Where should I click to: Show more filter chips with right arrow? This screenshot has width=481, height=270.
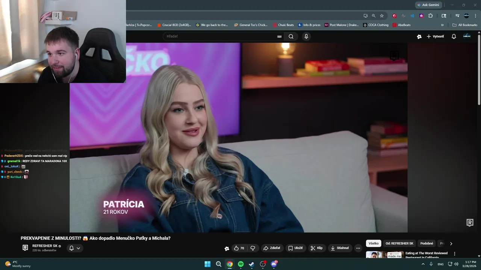coord(451,243)
